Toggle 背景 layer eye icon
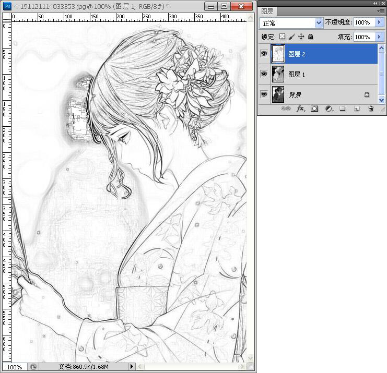387x373 pixels. [264, 94]
